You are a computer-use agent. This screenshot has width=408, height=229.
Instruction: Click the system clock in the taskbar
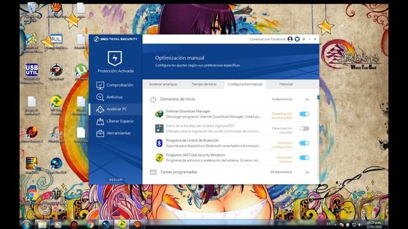[x=374, y=225]
